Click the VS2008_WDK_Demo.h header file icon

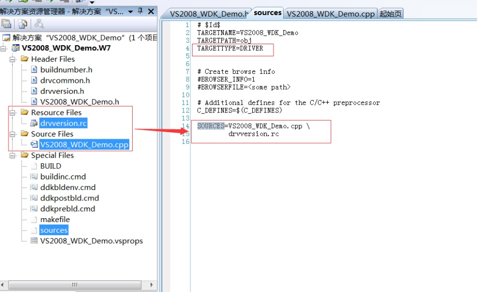pos(34,102)
